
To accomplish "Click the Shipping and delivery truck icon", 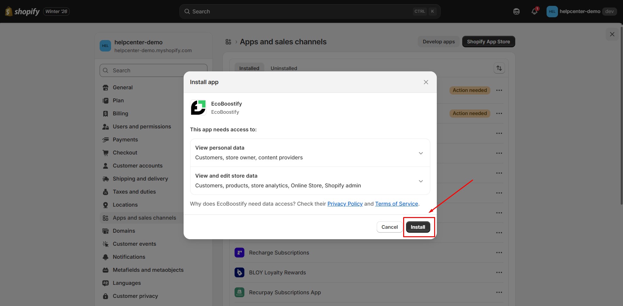I will [x=105, y=179].
